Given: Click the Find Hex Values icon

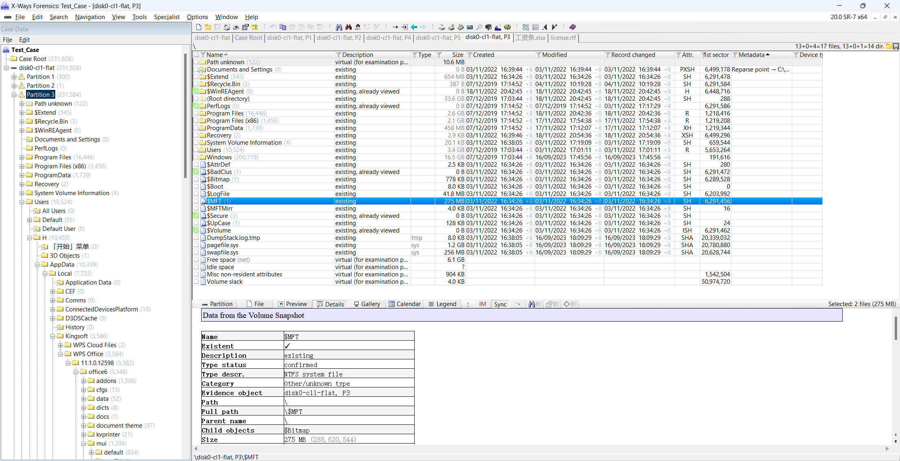Looking at the screenshot, I should pyautogui.click(x=358, y=27).
